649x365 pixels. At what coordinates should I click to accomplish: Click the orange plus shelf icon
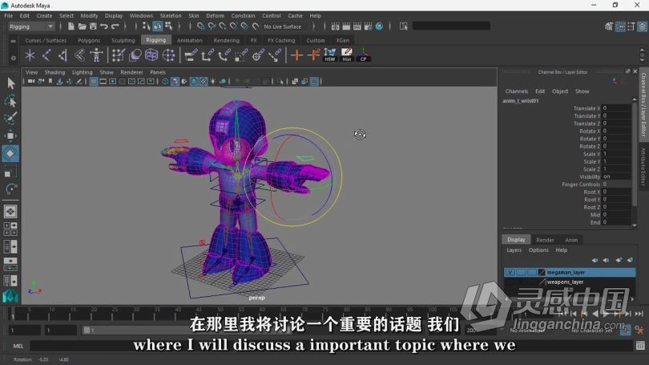[x=296, y=55]
